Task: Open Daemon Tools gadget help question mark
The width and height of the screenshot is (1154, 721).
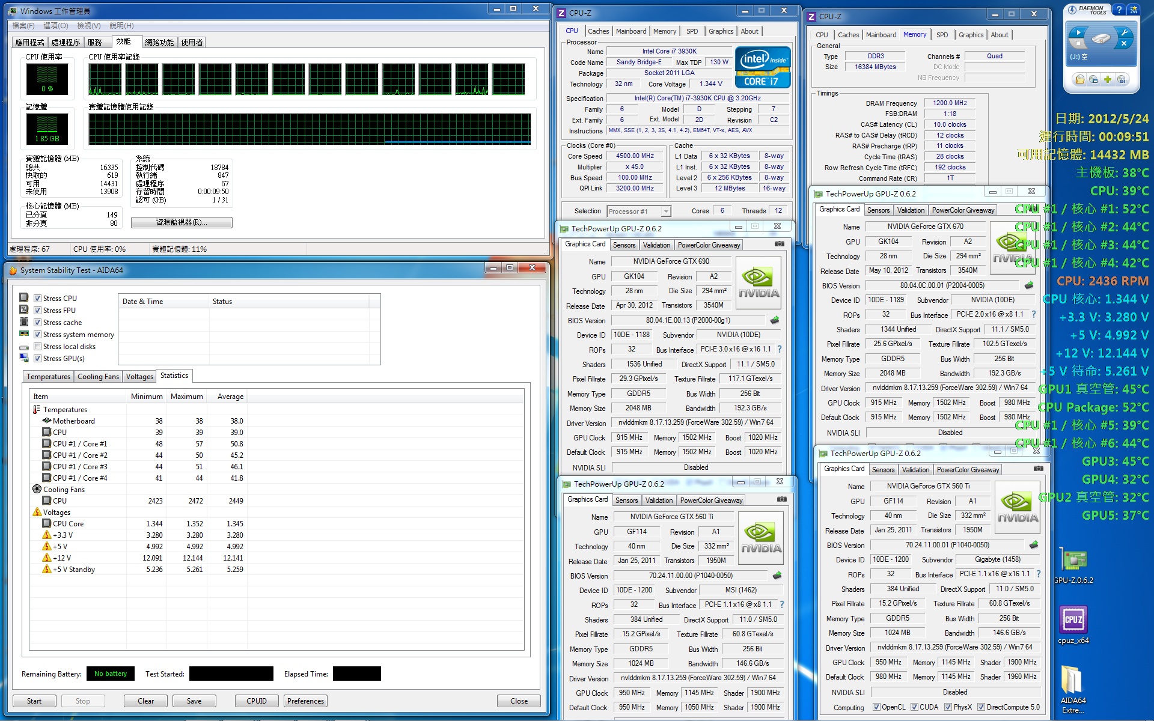Action: [1119, 10]
